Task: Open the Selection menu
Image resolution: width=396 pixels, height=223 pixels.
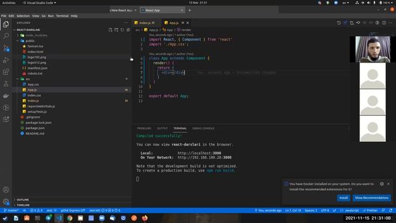Action: point(23,16)
